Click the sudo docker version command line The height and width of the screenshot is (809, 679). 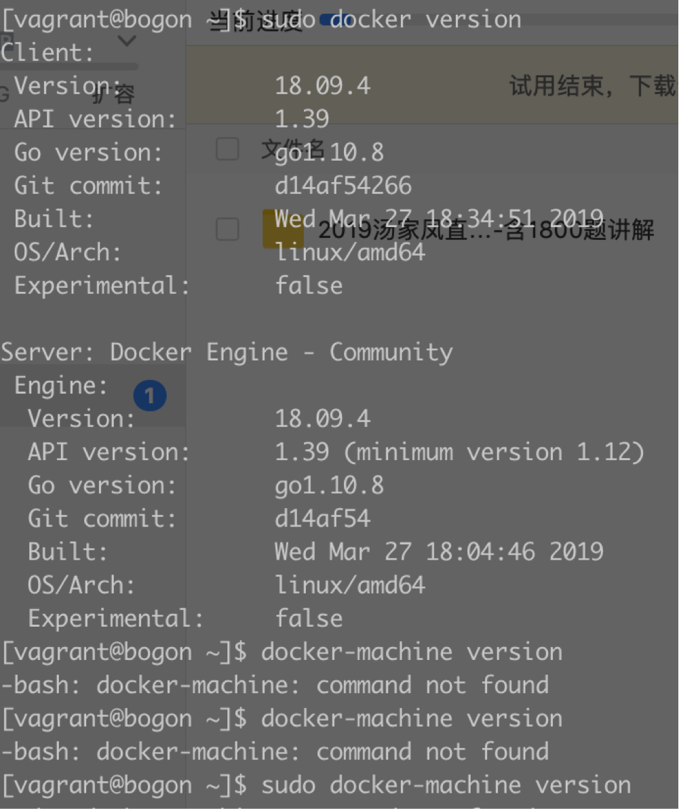coord(391,20)
